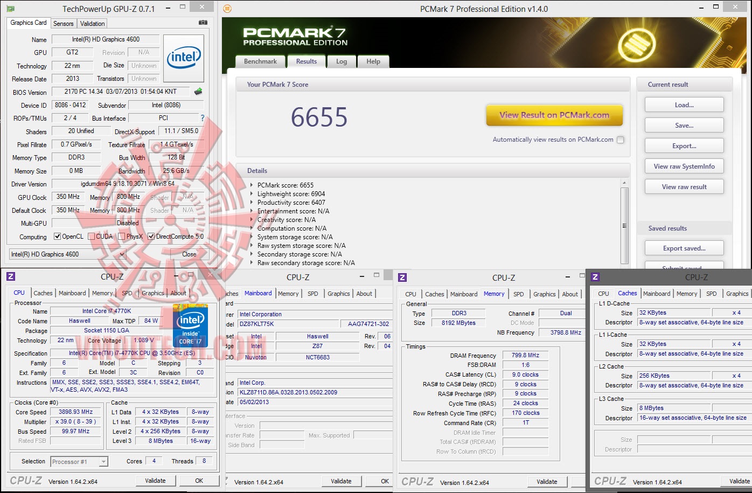This screenshot has width=752, height=493.
Task: Expand the Raw system storage score row
Action: [x=252, y=246]
